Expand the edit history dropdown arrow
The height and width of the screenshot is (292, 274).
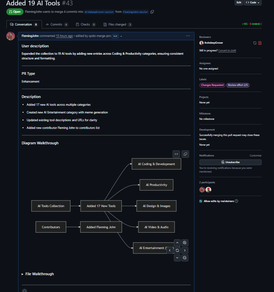[x=121, y=36]
